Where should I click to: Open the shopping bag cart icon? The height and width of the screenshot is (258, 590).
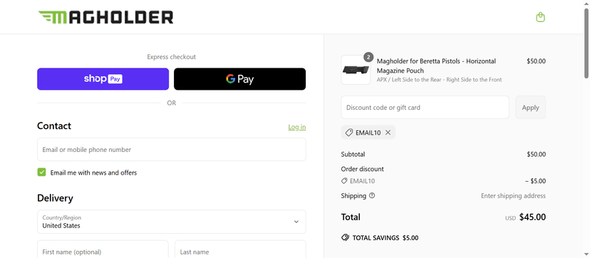540,17
